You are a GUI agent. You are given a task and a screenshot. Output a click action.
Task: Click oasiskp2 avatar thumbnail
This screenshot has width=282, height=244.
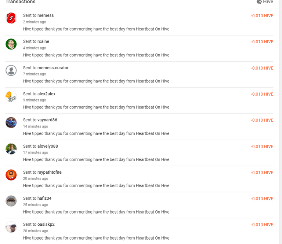coord(11,227)
